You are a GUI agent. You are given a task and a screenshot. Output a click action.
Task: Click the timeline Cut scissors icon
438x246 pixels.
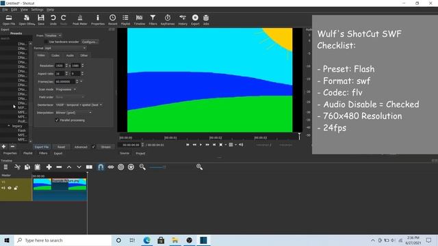tap(17, 167)
